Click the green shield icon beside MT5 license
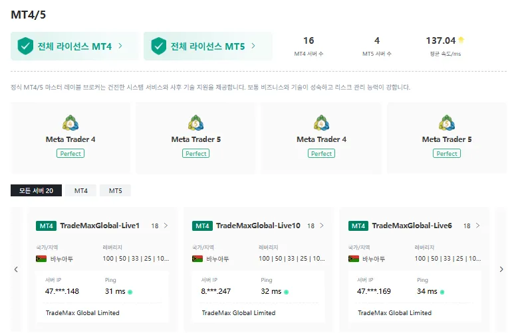Screen dimensions: 512x333 (x=159, y=46)
